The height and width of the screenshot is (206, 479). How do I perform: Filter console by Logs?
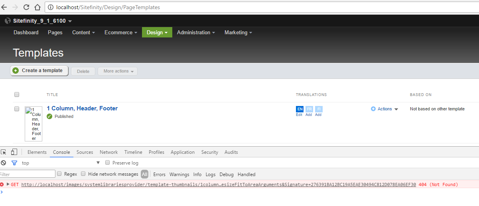coord(210,174)
